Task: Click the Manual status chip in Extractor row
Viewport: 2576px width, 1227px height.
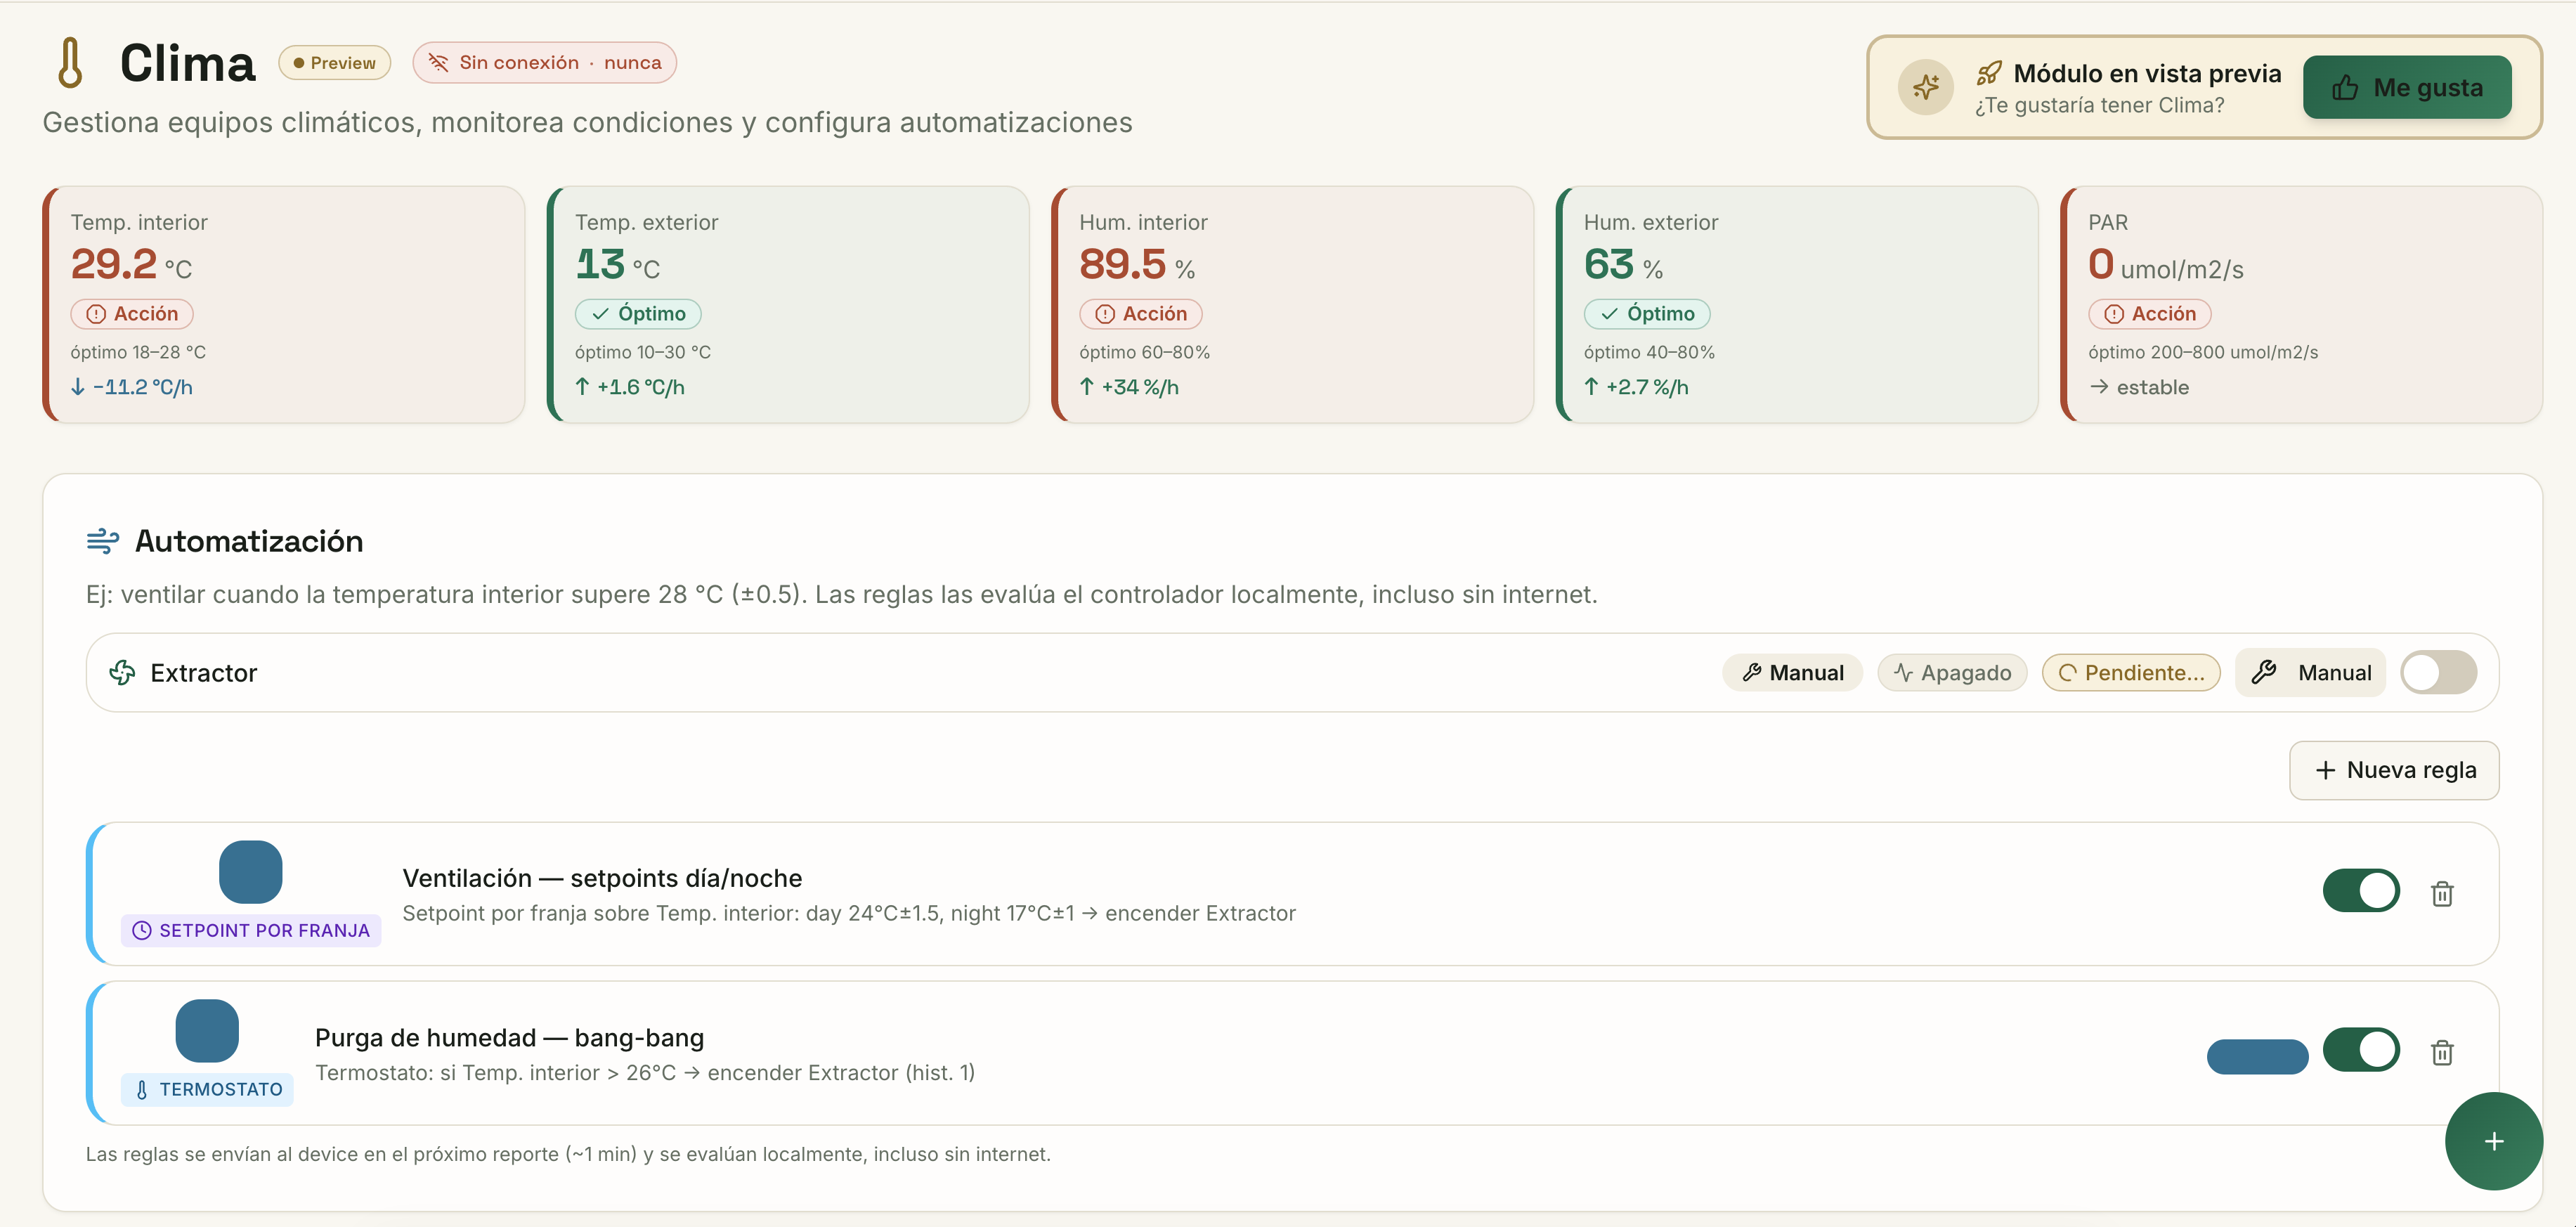Action: tap(1792, 672)
